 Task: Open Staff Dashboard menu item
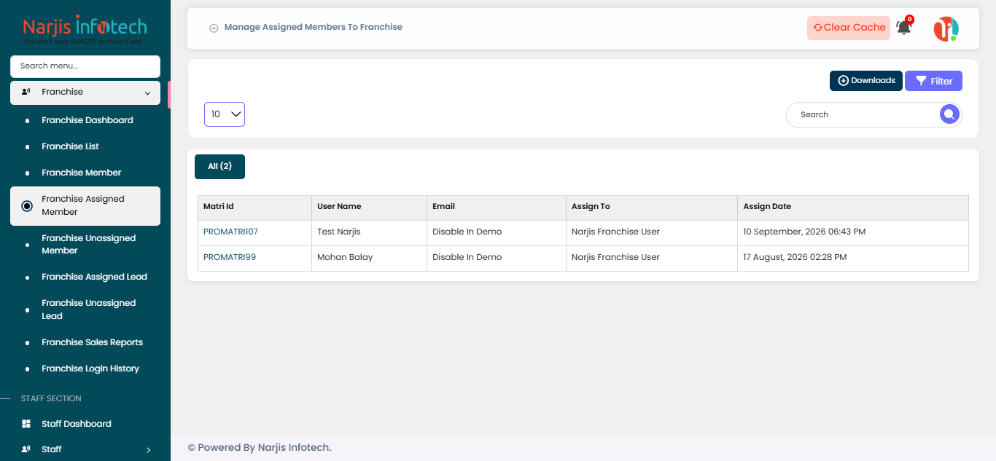point(77,424)
